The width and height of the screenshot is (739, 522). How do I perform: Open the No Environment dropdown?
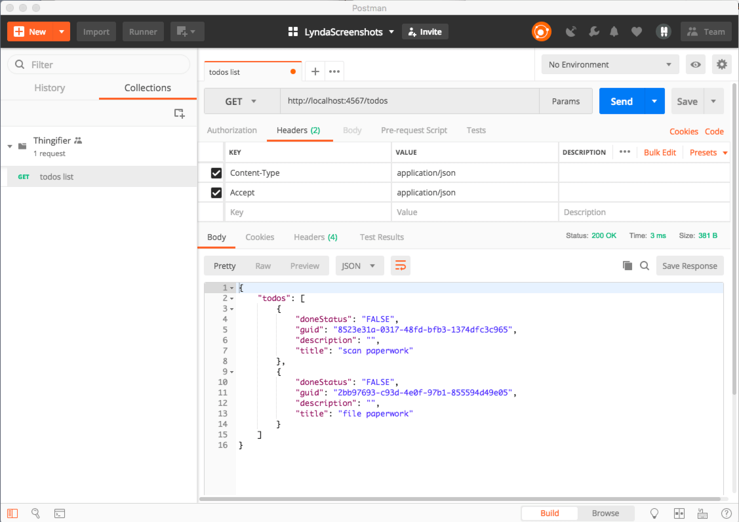[x=609, y=64]
